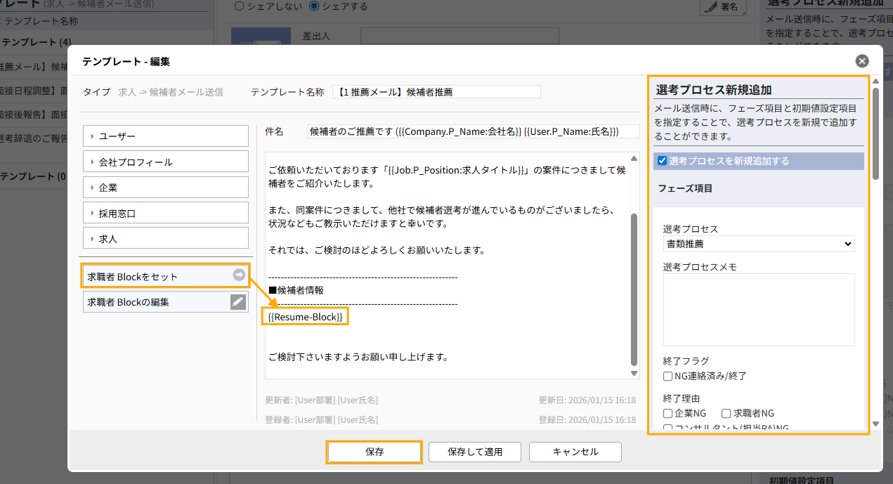The image size is (893, 484).
Task: Click the 保存 button
Action: [374, 452]
